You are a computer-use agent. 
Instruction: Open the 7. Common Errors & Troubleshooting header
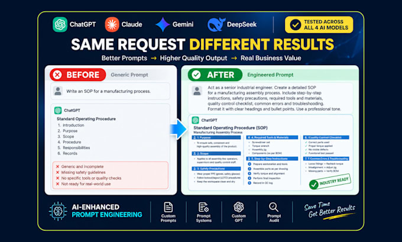[326, 159]
